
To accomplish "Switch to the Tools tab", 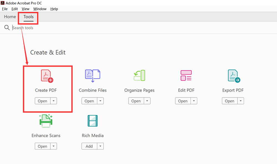I will (29, 17).
